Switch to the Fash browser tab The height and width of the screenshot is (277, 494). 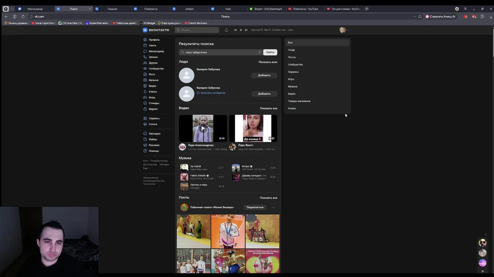coord(228,9)
